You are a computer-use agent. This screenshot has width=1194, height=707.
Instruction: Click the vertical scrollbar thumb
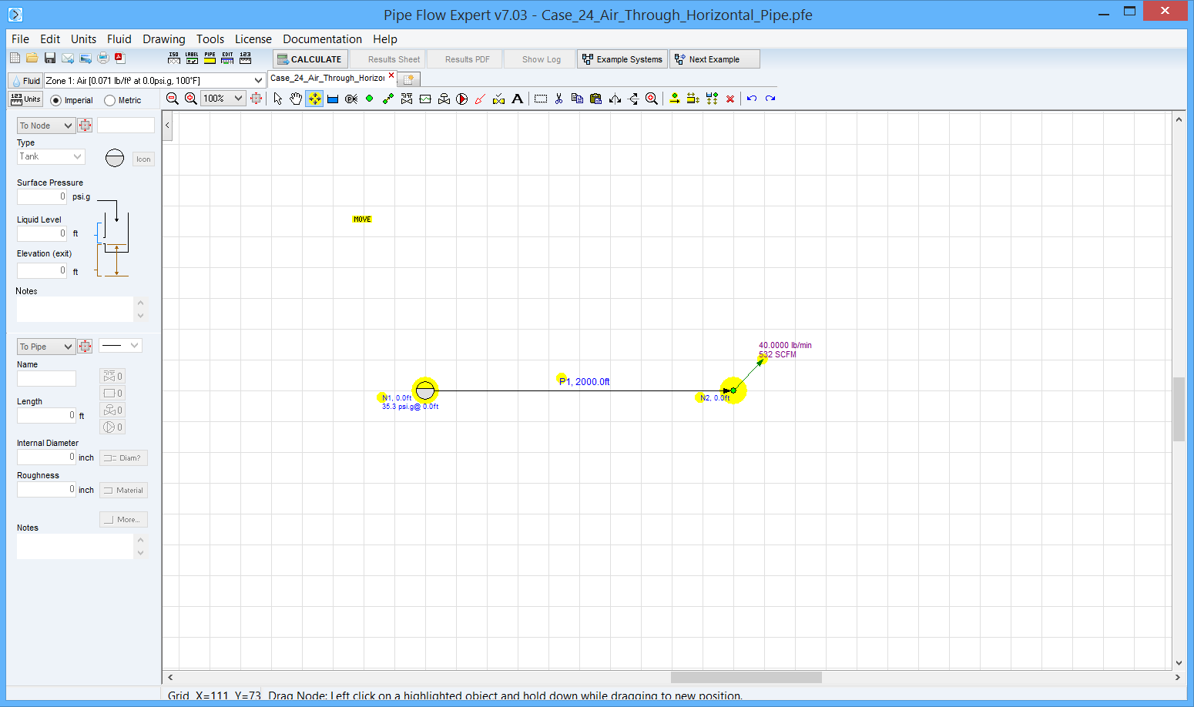coord(1179,409)
